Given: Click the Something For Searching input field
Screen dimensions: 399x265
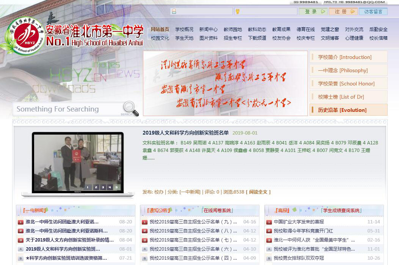Looking at the screenshot, I should click(x=66, y=109).
